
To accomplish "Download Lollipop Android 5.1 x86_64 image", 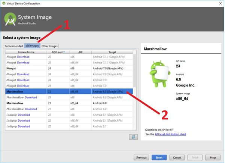I will (x=24, y=126).
